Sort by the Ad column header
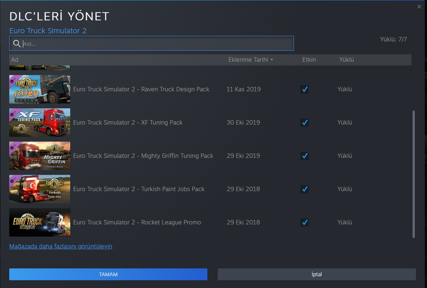427x288 pixels. 15,60
